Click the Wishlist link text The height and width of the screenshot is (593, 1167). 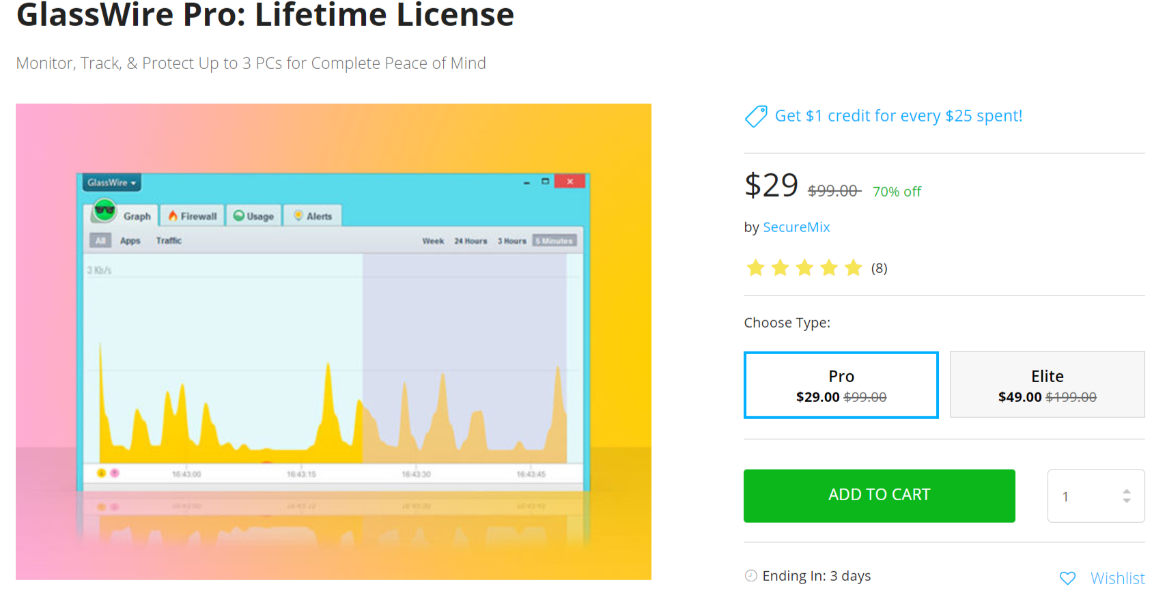(1117, 579)
